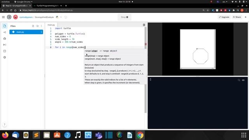The width and height of the screenshot is (249, 140).
Task: Click 'polygon = turtle.Turtle()' code line
Action: (70, 34)
